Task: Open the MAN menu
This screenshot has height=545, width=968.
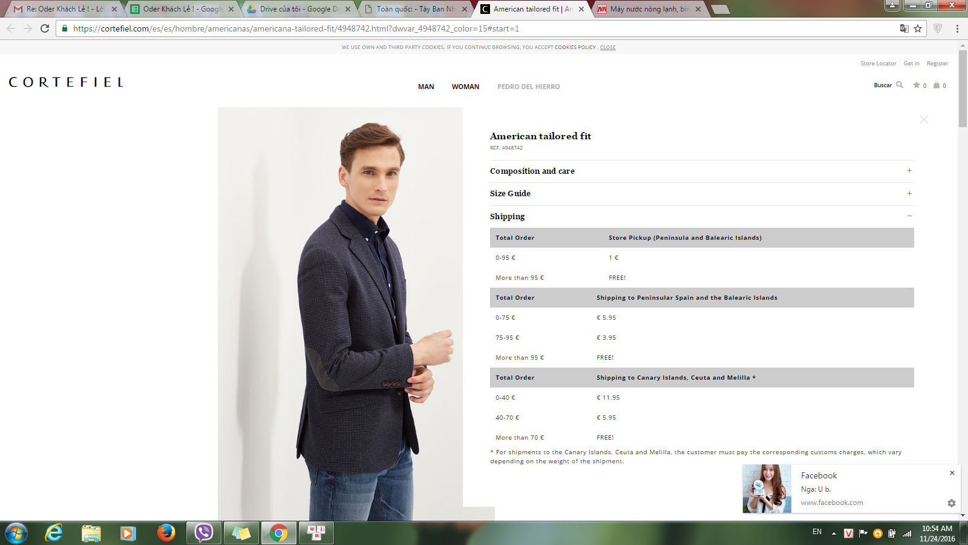Action: point(426,87)
